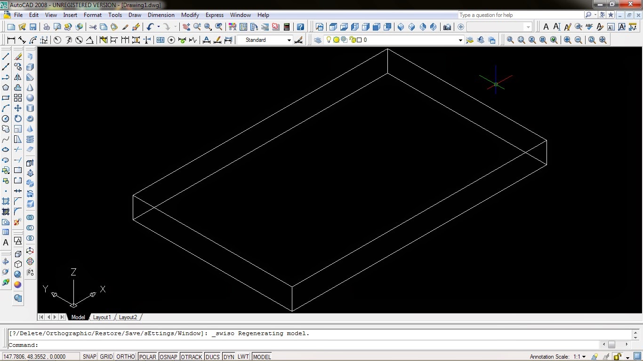
Task: Expand the Annotation Scale 1:1 dropdown
Action: pos(584,357)
